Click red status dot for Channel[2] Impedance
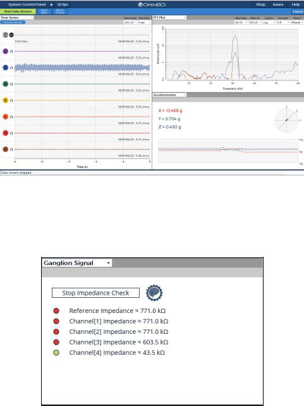 tap(56, 331)
